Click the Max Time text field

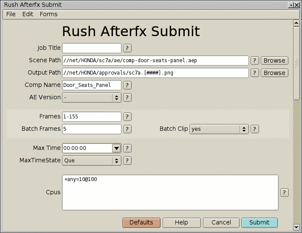tap(87, 148)
